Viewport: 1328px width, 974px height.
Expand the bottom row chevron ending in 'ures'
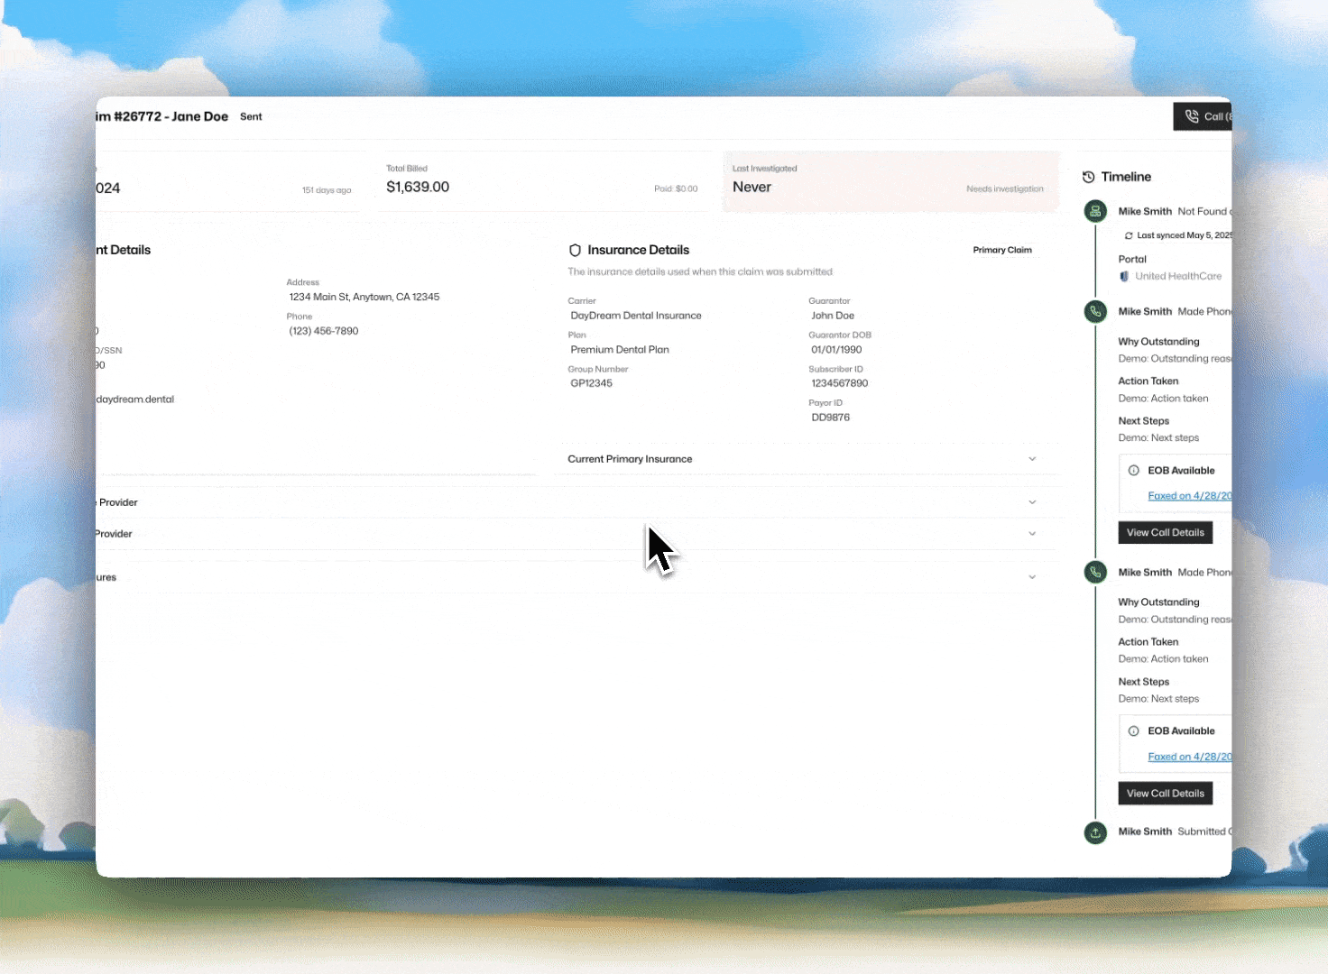pyautogui.click(x=1032, y=577)
